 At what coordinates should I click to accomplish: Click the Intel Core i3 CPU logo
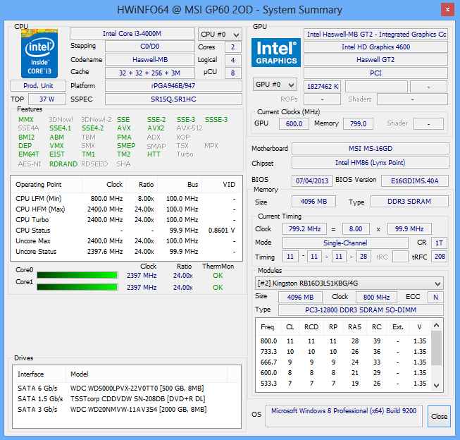(x=39, y=53)
